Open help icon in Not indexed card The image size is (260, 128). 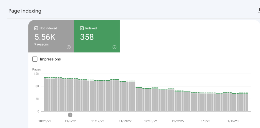click(x=69, y=47)
